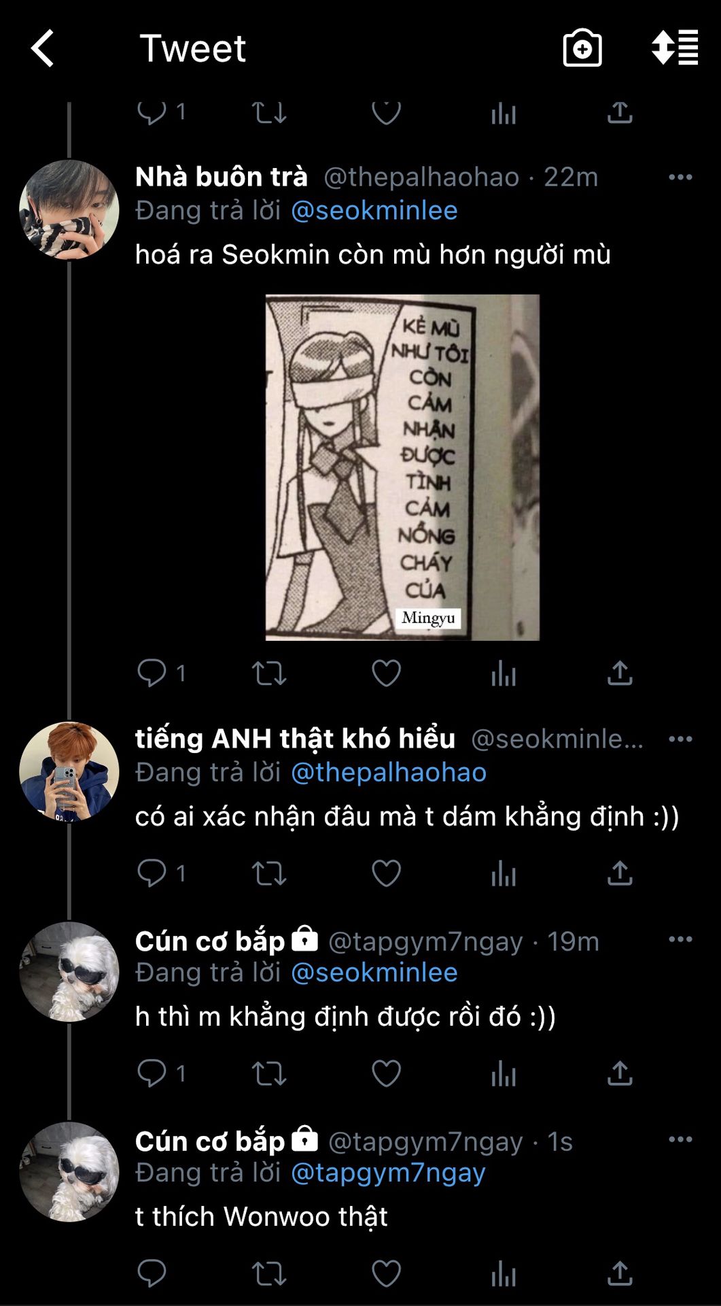
Task: Retweet the 't thích Wonwoo thật' tweet
Action: [269, 1273]
